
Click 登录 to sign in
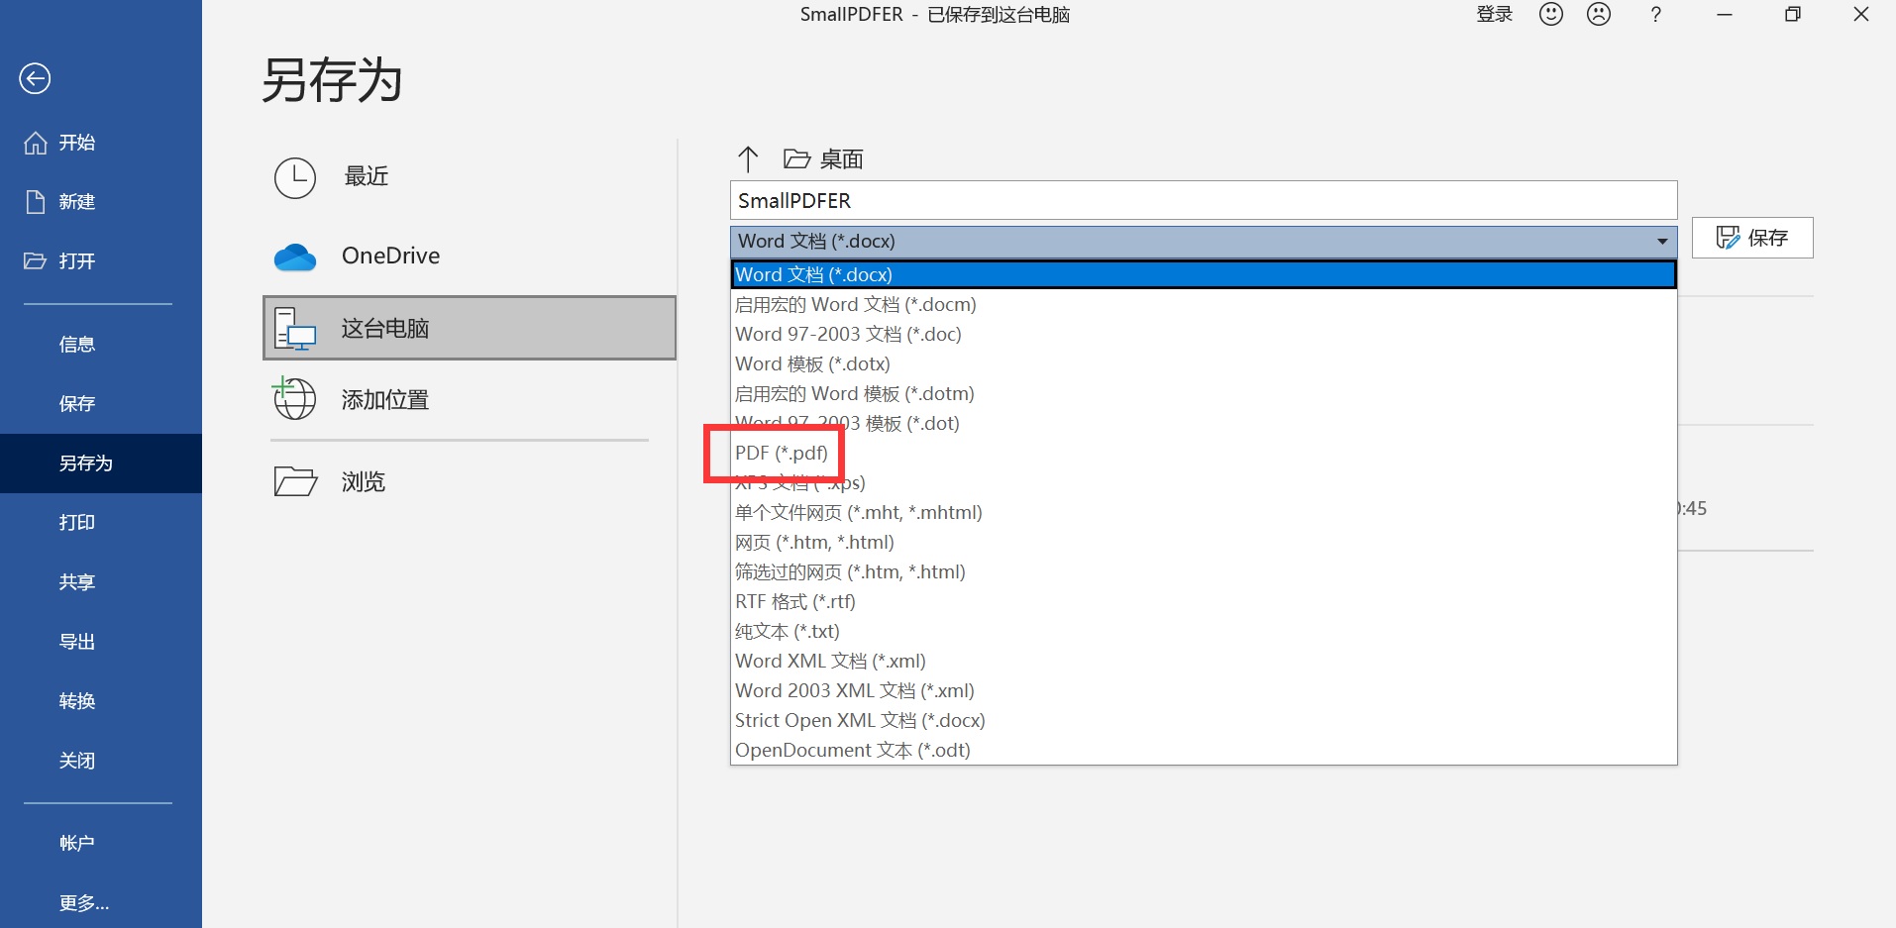point(1494,15)
